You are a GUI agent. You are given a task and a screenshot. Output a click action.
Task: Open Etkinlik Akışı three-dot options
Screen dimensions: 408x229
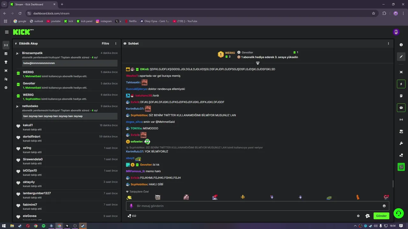pos(116,44)
